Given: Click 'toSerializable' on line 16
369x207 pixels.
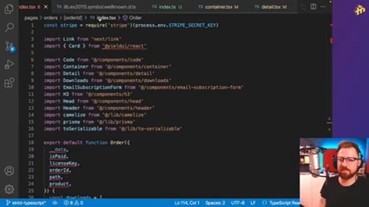Looking at the screenshot, I should [x=82, y=129].
